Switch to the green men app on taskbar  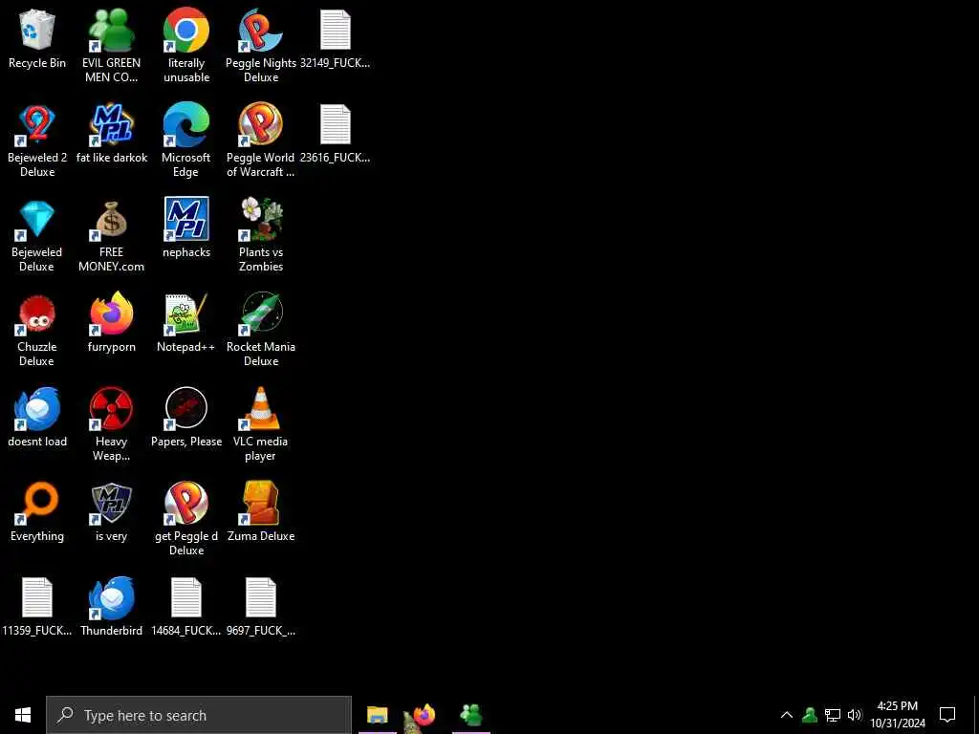pos(470,715)
